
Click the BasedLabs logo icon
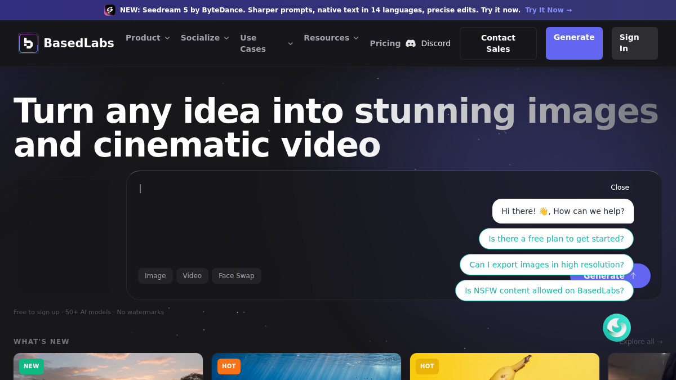click(28, 43)
